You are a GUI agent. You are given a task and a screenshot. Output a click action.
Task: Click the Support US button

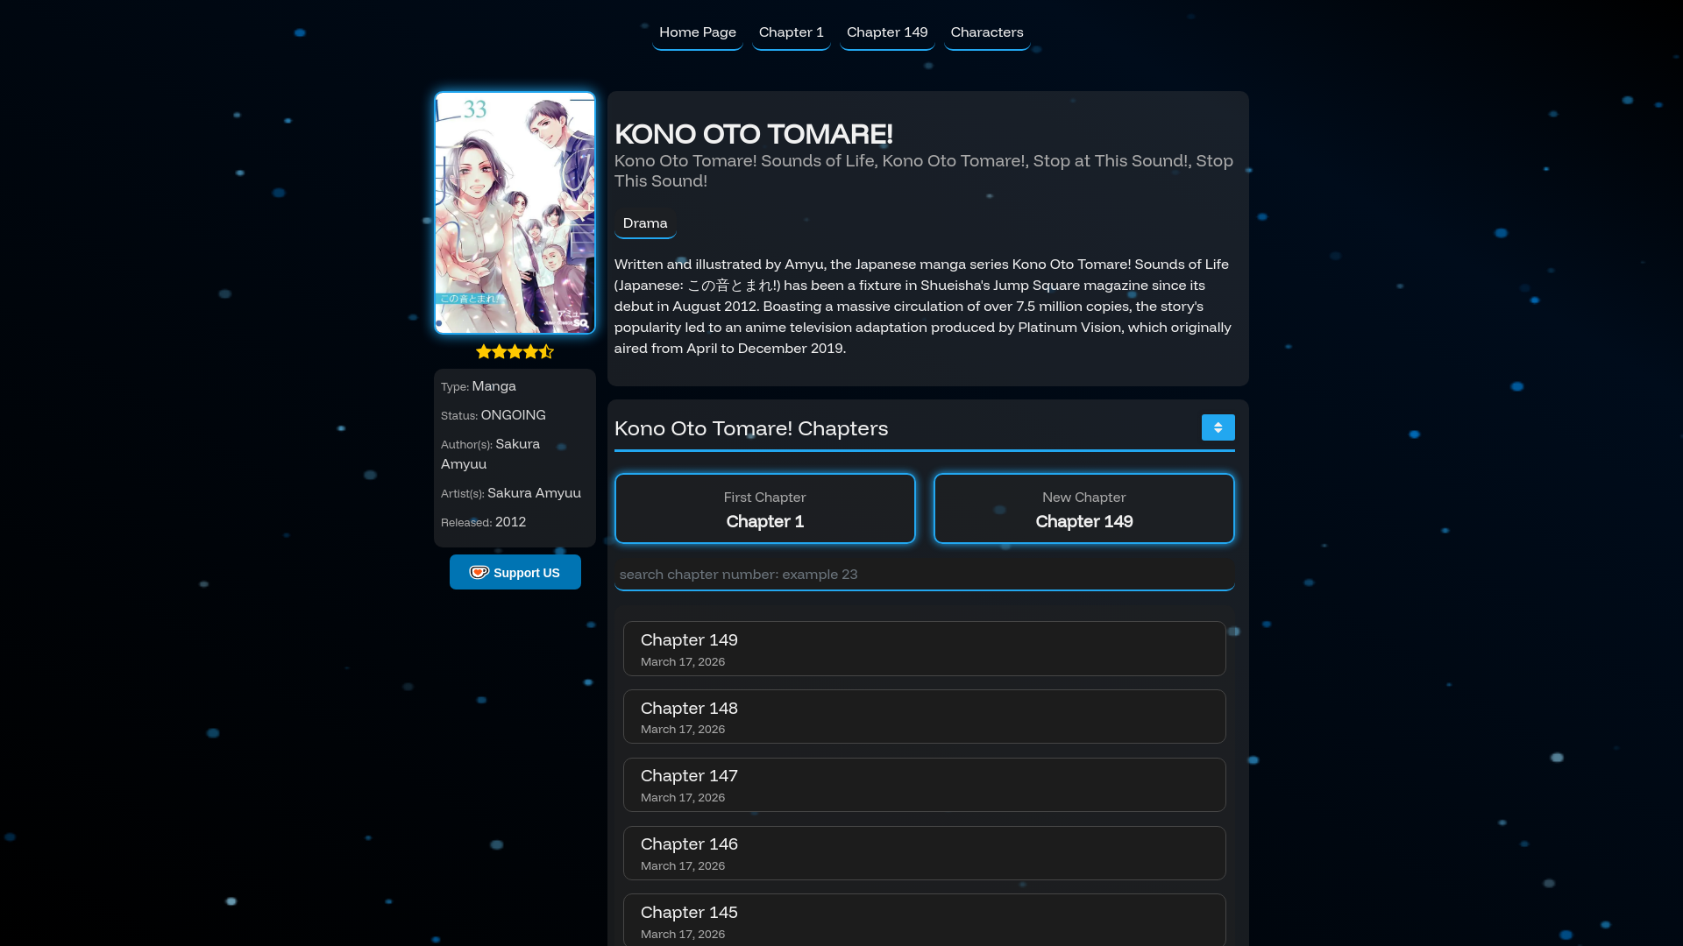coord(515,572)
